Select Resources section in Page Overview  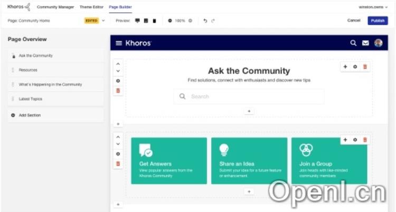(56, 70)
